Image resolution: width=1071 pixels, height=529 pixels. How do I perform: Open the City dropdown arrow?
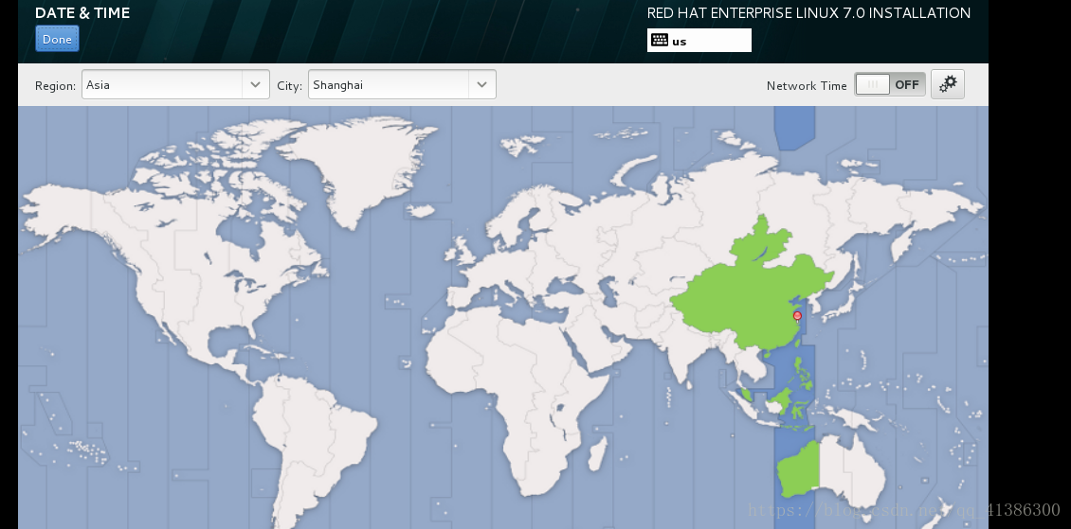(x=482, y=84)
